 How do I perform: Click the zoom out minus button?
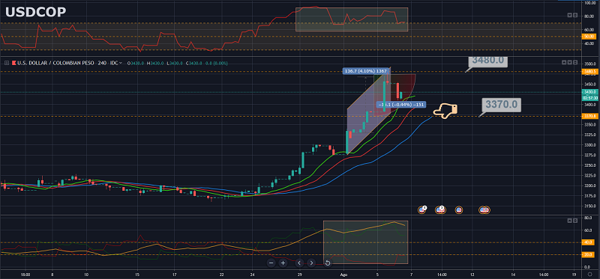[x=271, y=263]
